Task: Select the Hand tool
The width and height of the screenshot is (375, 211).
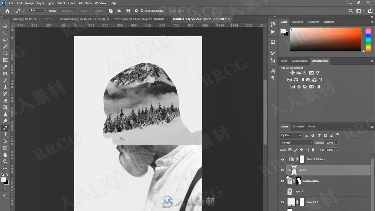Action: point(5,155)
